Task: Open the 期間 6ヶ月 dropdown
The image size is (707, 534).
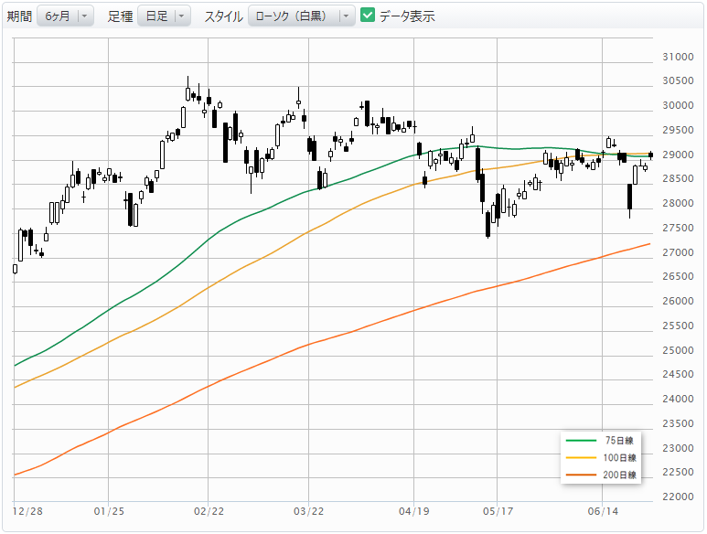Action: [x=65, y=16]
